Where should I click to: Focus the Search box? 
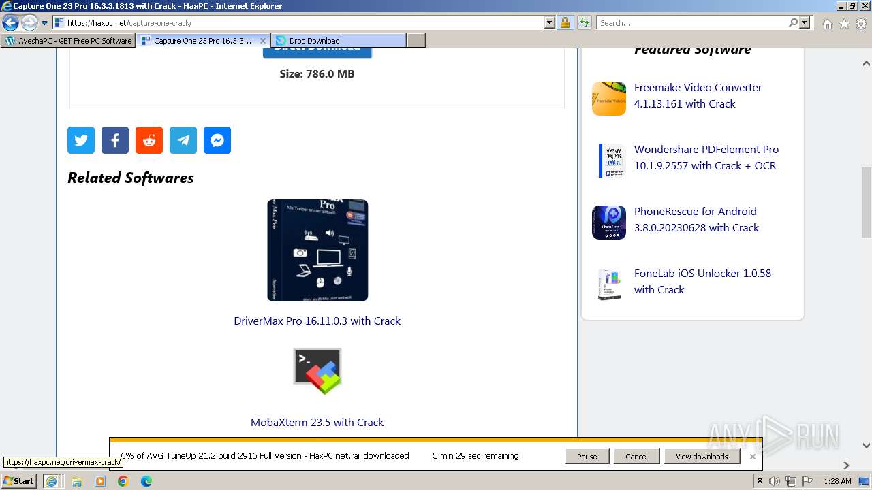[691, 22]
